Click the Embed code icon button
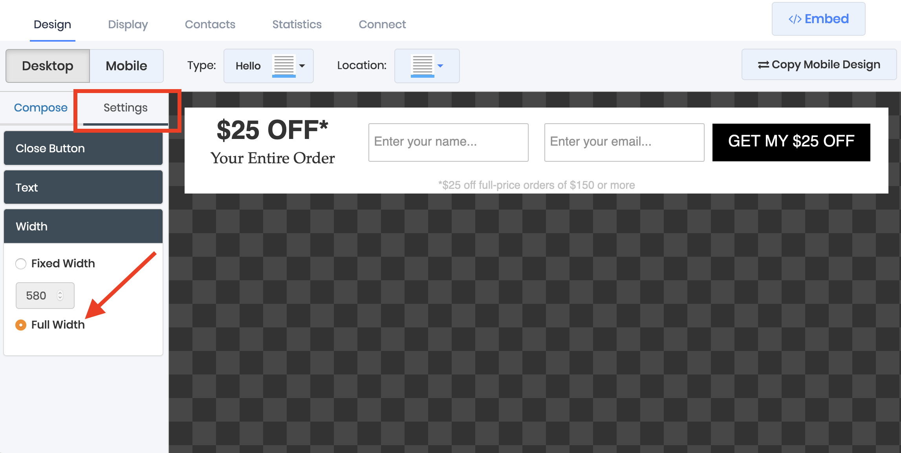This screenshot has height=453, width=901. pos(795,19)
